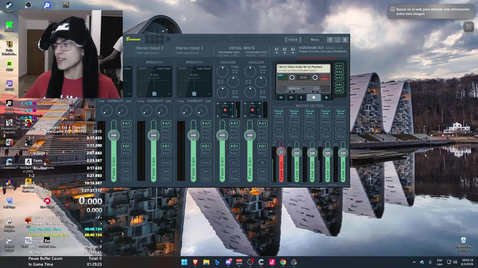
Task: Open the A3 hardware output device selector
Action: click(293, 50)
